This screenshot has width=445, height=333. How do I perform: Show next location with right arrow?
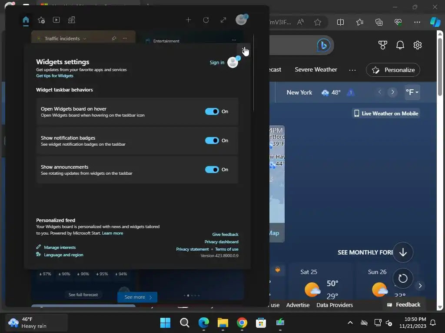[392, 92]
